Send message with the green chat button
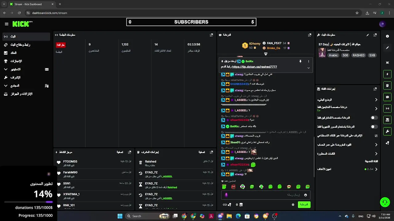 click(x=304, y=204)
